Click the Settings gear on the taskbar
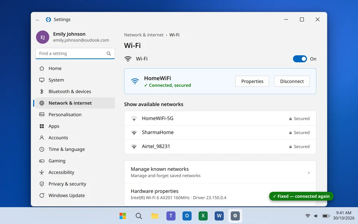 (x=235, y=216)
